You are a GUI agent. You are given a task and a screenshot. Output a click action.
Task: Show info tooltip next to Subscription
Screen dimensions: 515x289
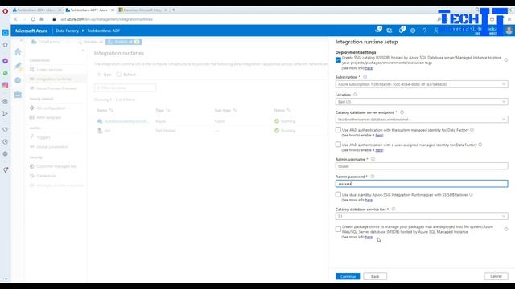[x=365, y=77]
